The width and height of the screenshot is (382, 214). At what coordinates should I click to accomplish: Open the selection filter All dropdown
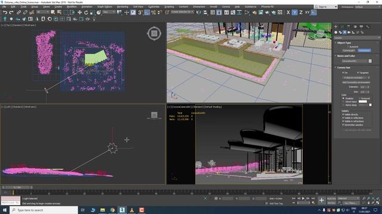point(42,12)
